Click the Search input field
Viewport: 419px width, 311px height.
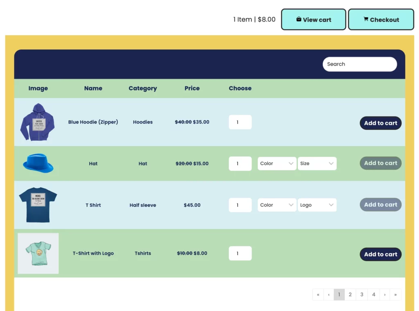coord(359,64)
